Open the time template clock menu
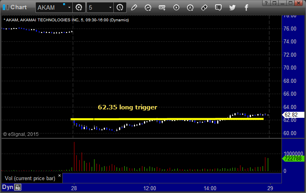306x193 pixels. click(x=120, y=8)
